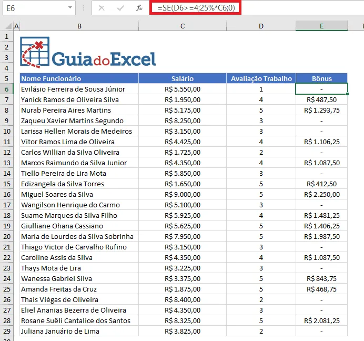The height and width of the screenshot is (341, 364).
Task: Open the Name Box dropdown arrow
Action: 70,7
